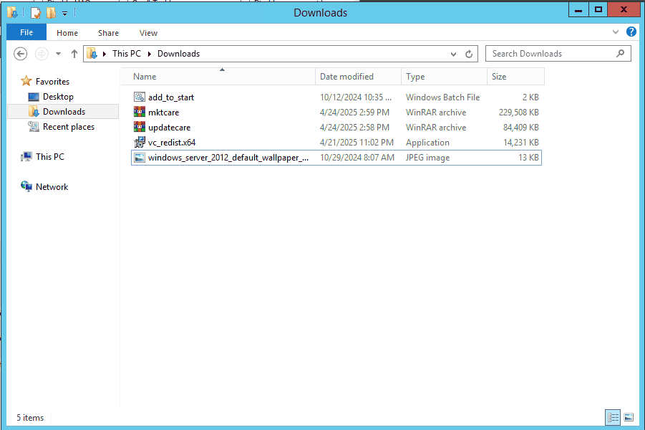Maximize the Downloads window
Image resolution: width=645 pixels, height=430 pixels.
click(598, 10)
